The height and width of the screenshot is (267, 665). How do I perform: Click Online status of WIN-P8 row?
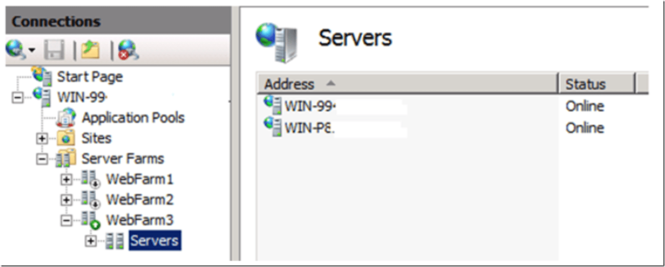[585, 128]
